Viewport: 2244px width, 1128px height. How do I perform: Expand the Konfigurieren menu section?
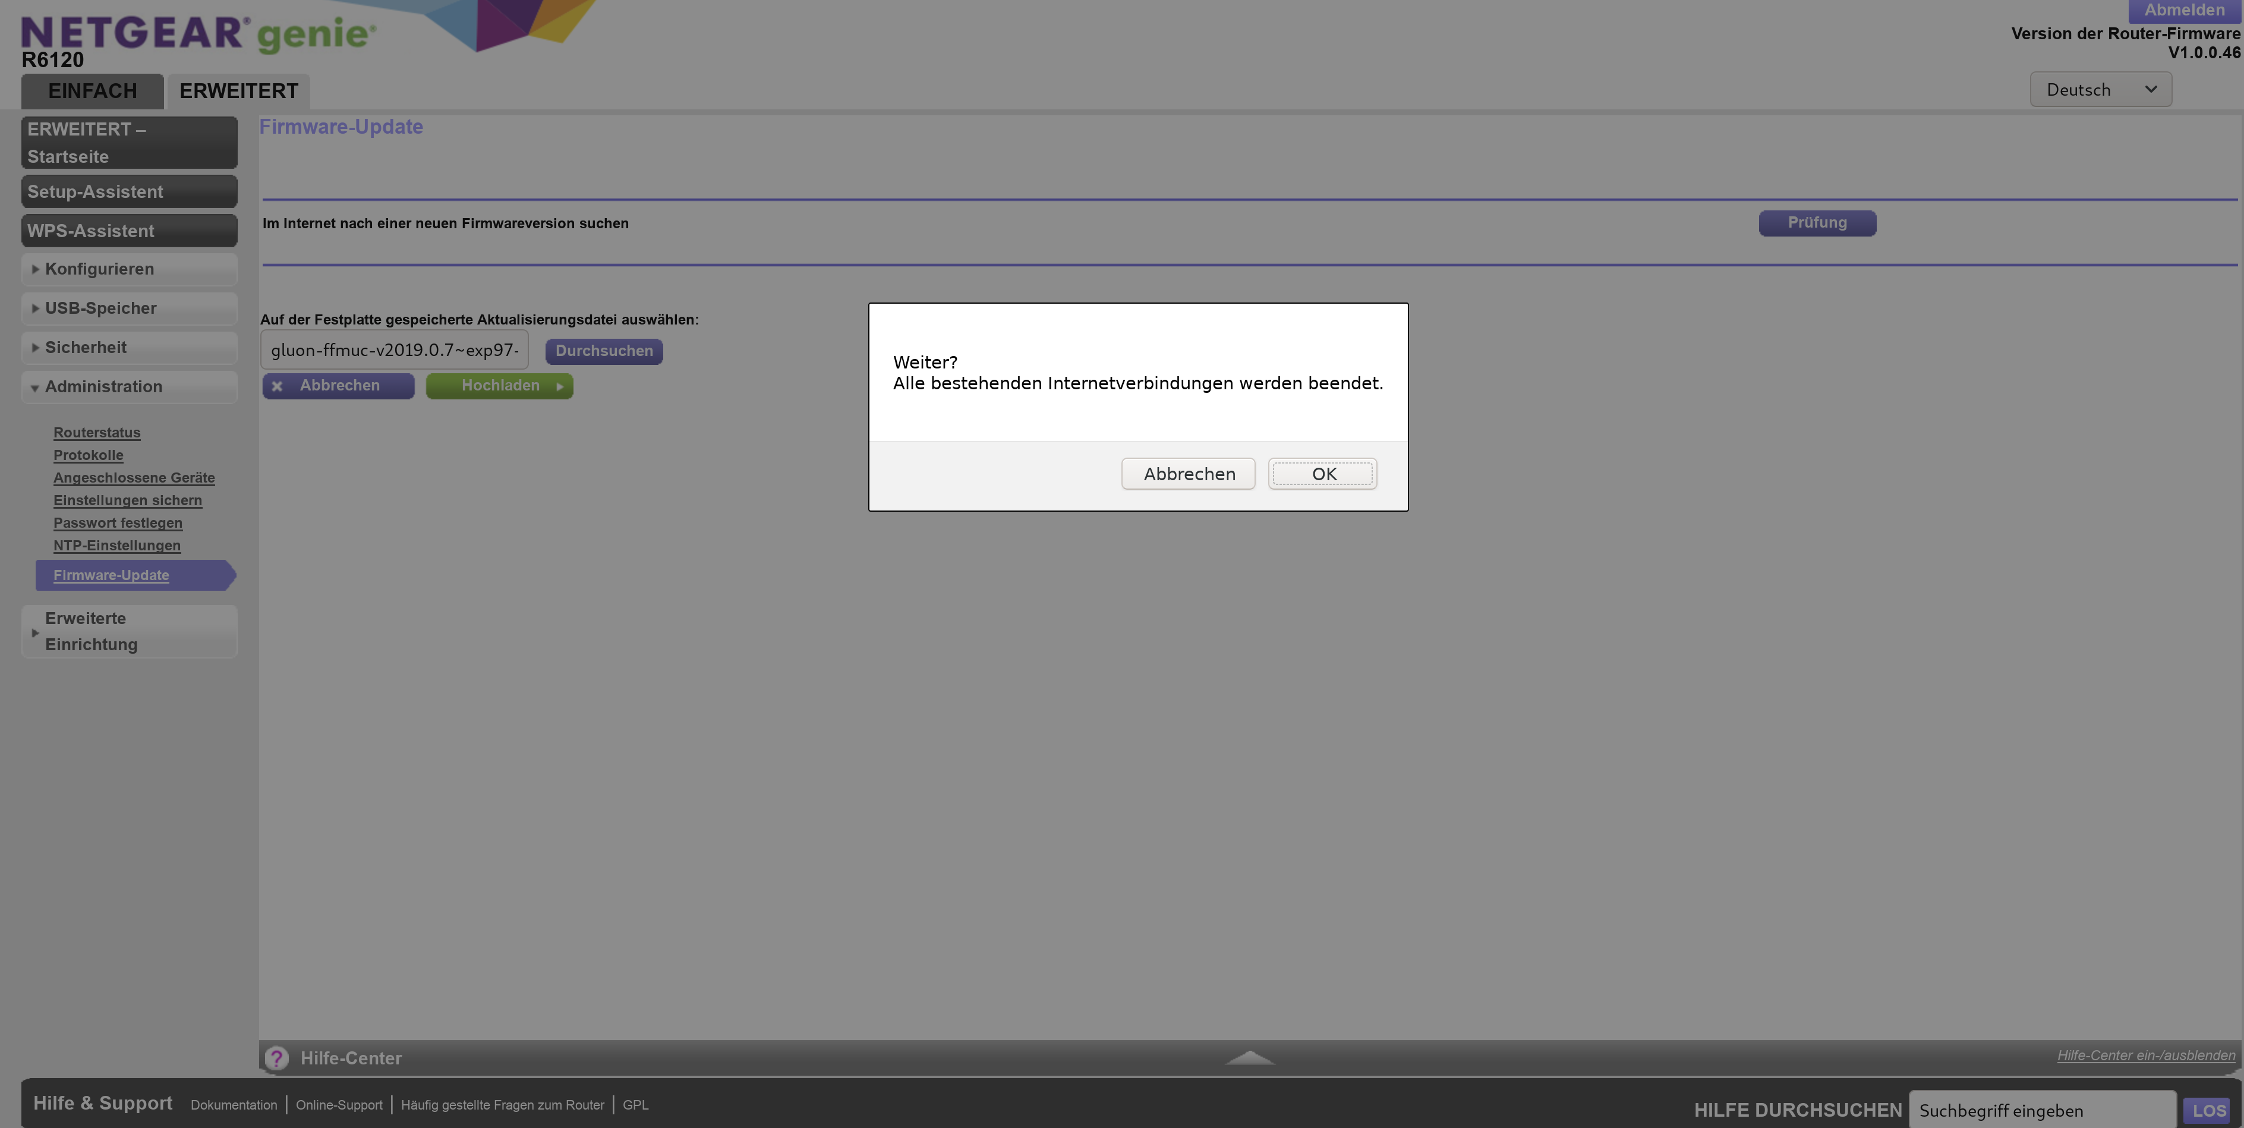(x=99, y=269)
